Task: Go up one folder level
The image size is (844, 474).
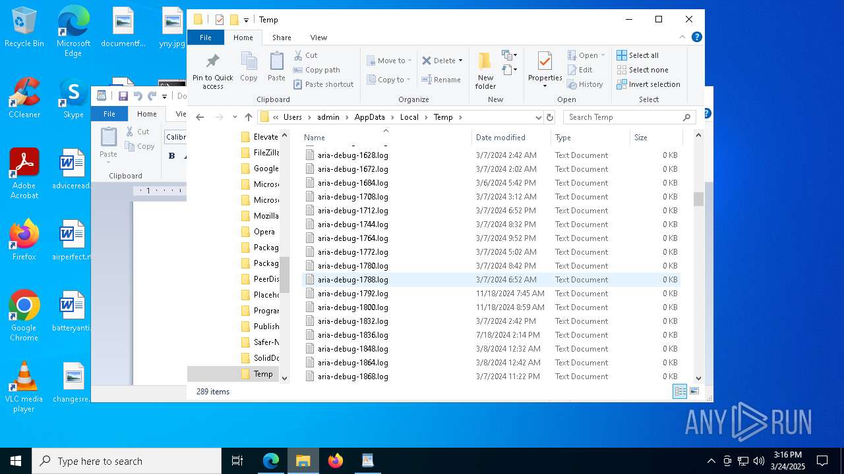Action: pyautogui.click(x=249, y=117)
